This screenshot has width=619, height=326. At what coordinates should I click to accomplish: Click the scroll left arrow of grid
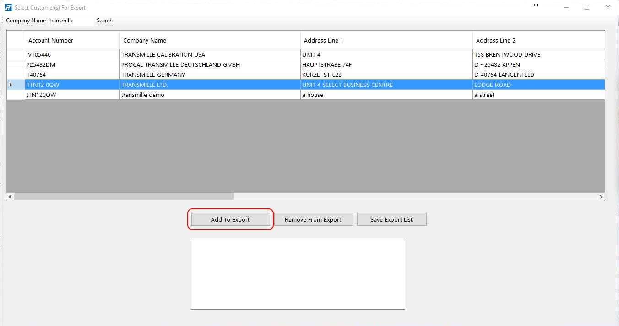pyautogui.click(x=10, y=197)
